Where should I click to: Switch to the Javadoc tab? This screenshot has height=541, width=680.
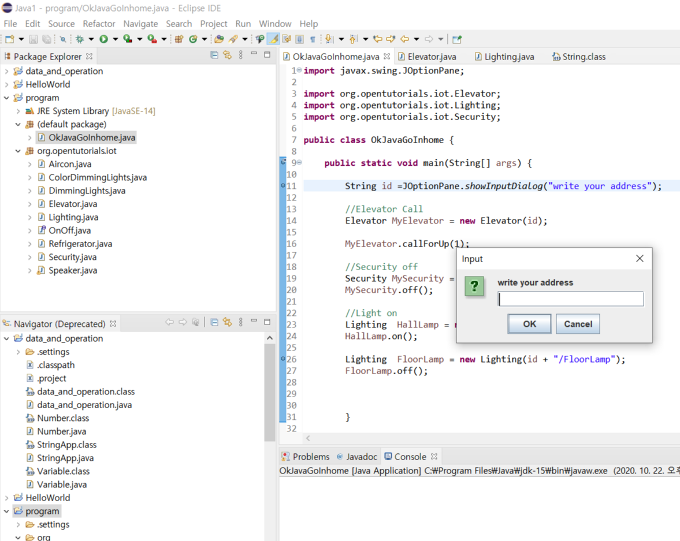[x=357, y=457]
